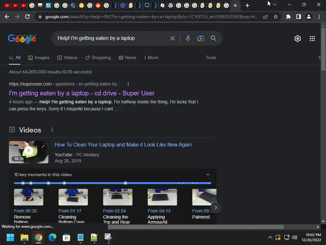Open 'I'm getting eaten by a laptop' result
The width and height of the screenshot is (326, 245).
point(82,93)
